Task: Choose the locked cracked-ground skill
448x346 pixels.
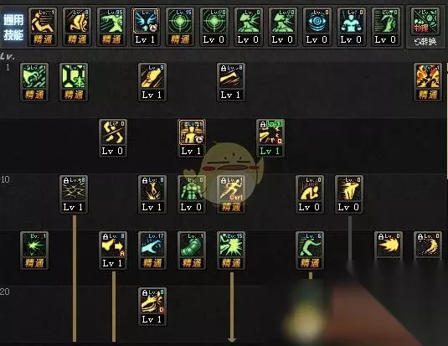Action: pos(74,194)
